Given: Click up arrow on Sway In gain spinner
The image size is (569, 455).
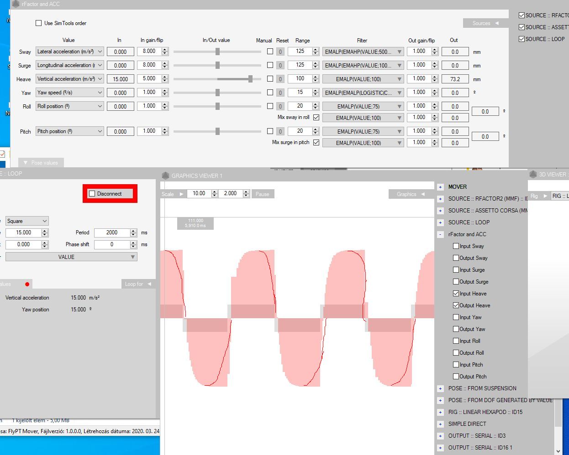Looking at the screenshot, I should [165, 49].
